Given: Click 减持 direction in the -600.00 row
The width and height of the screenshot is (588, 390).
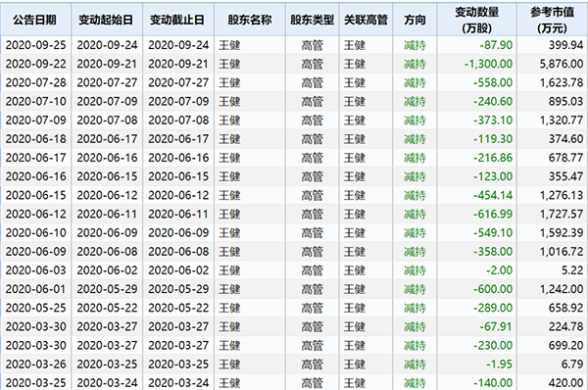Looking at the screenshot, I should [x=415, y=289].
